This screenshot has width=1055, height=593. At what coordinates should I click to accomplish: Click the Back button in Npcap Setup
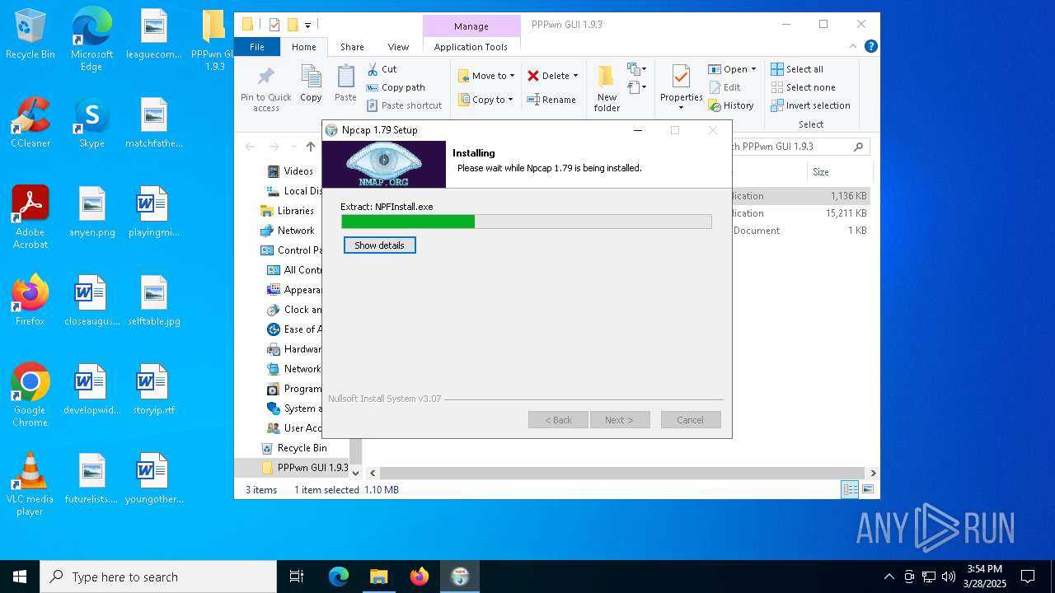tap(558, 420)
